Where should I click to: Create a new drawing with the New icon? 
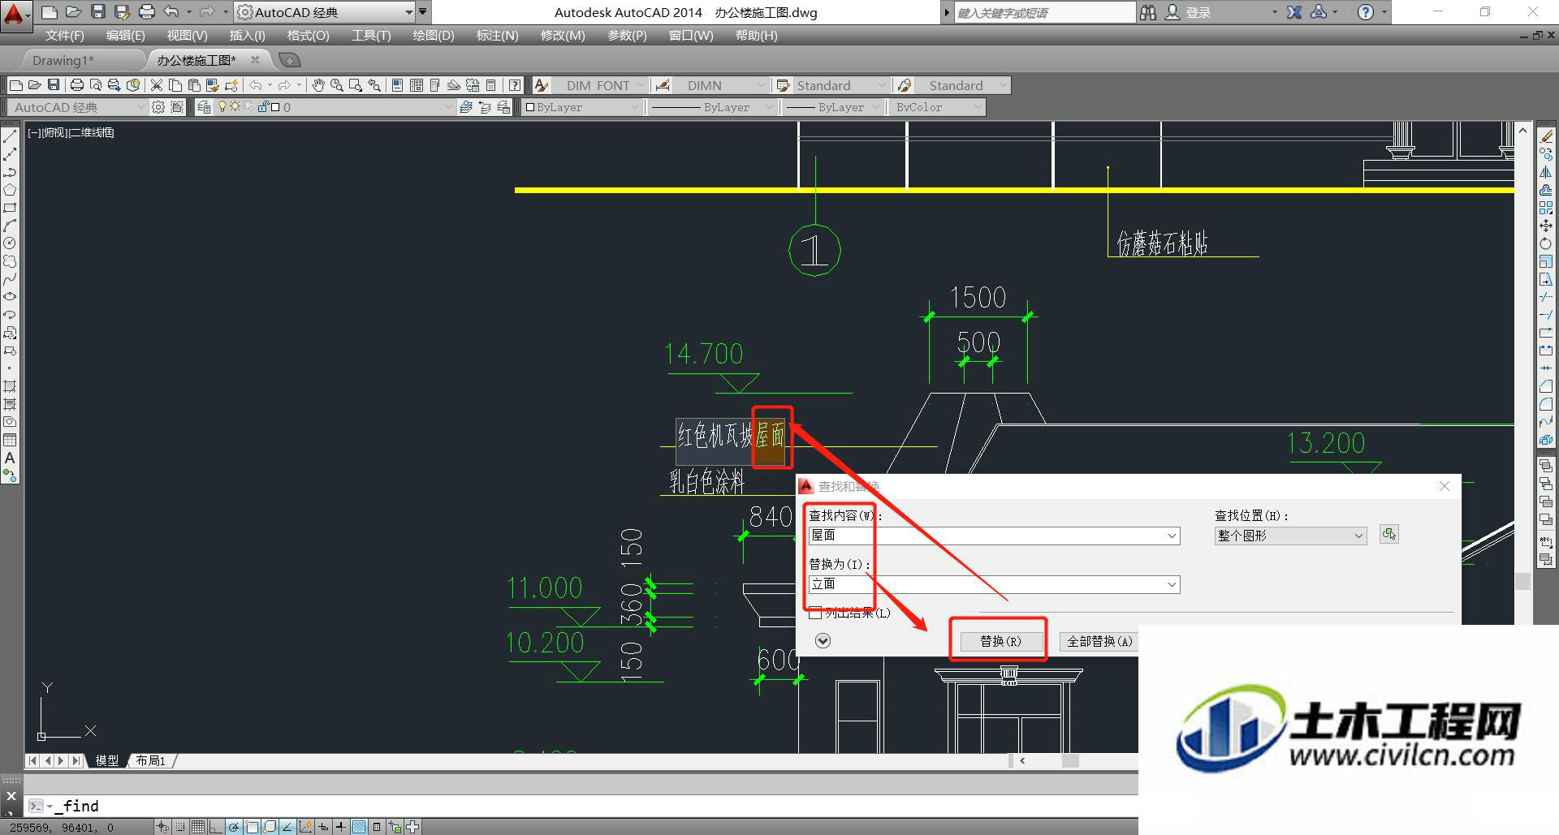click(15, 85)
